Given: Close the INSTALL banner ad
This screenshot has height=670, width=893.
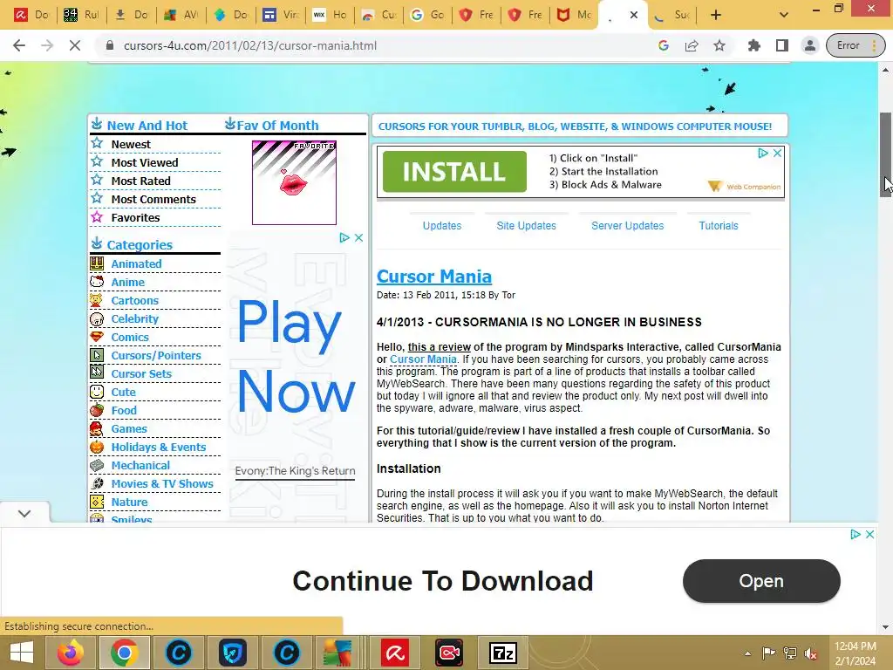Looking at the screenshot, I should pos(777,154).
